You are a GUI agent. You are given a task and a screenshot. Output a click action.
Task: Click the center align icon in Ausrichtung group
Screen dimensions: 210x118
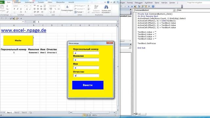click(x=38, y=9)
